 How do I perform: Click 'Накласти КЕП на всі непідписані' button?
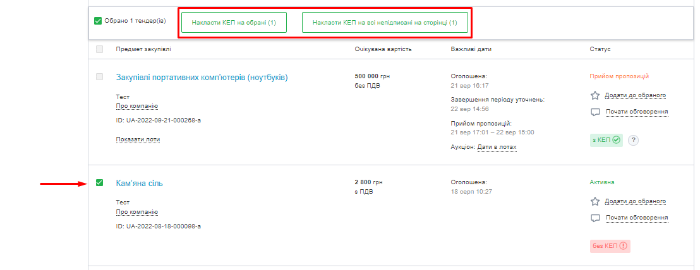click(x=385, y=22)
